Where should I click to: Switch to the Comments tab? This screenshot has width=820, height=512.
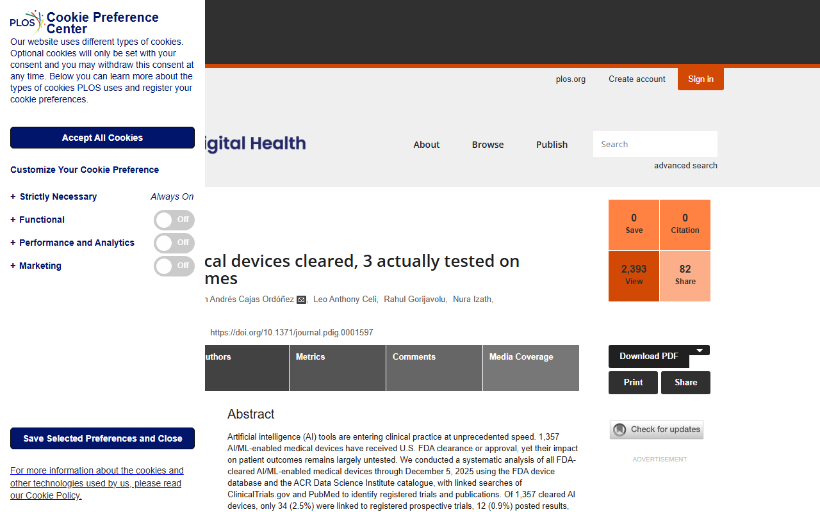[434, 368]
